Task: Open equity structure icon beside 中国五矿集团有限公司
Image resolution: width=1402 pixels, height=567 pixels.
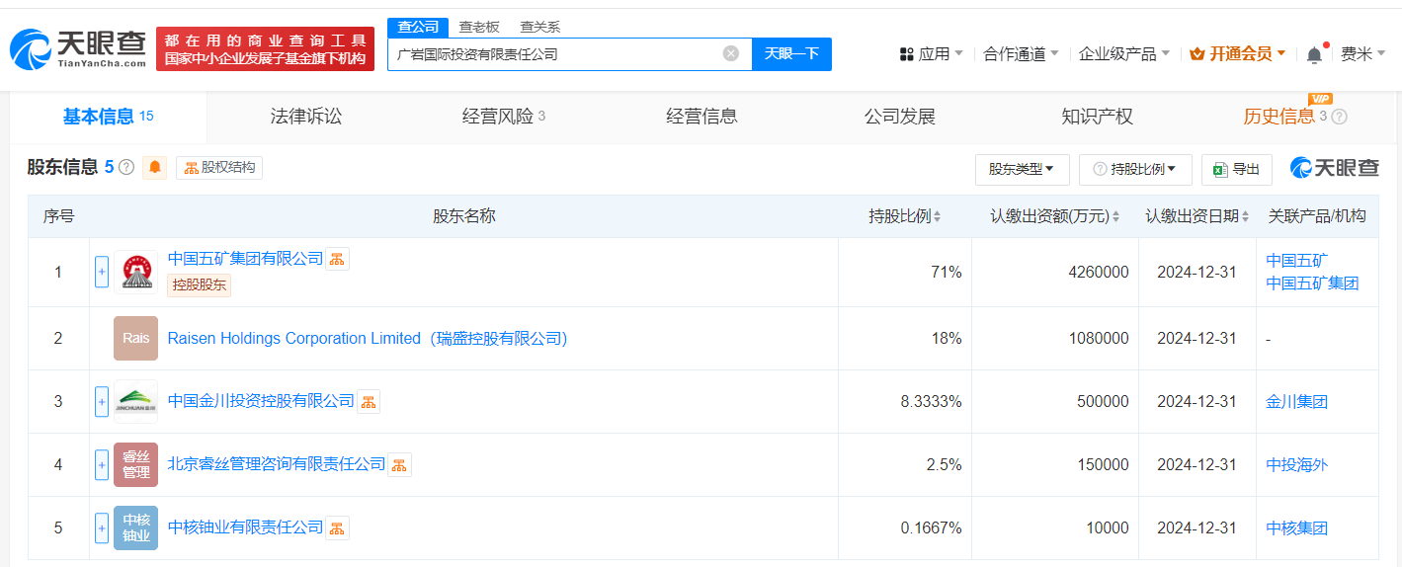Action: 337,259
